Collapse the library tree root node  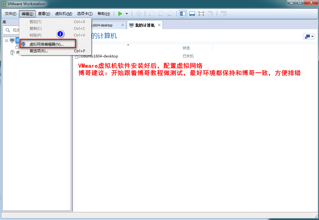pos(6,40)
